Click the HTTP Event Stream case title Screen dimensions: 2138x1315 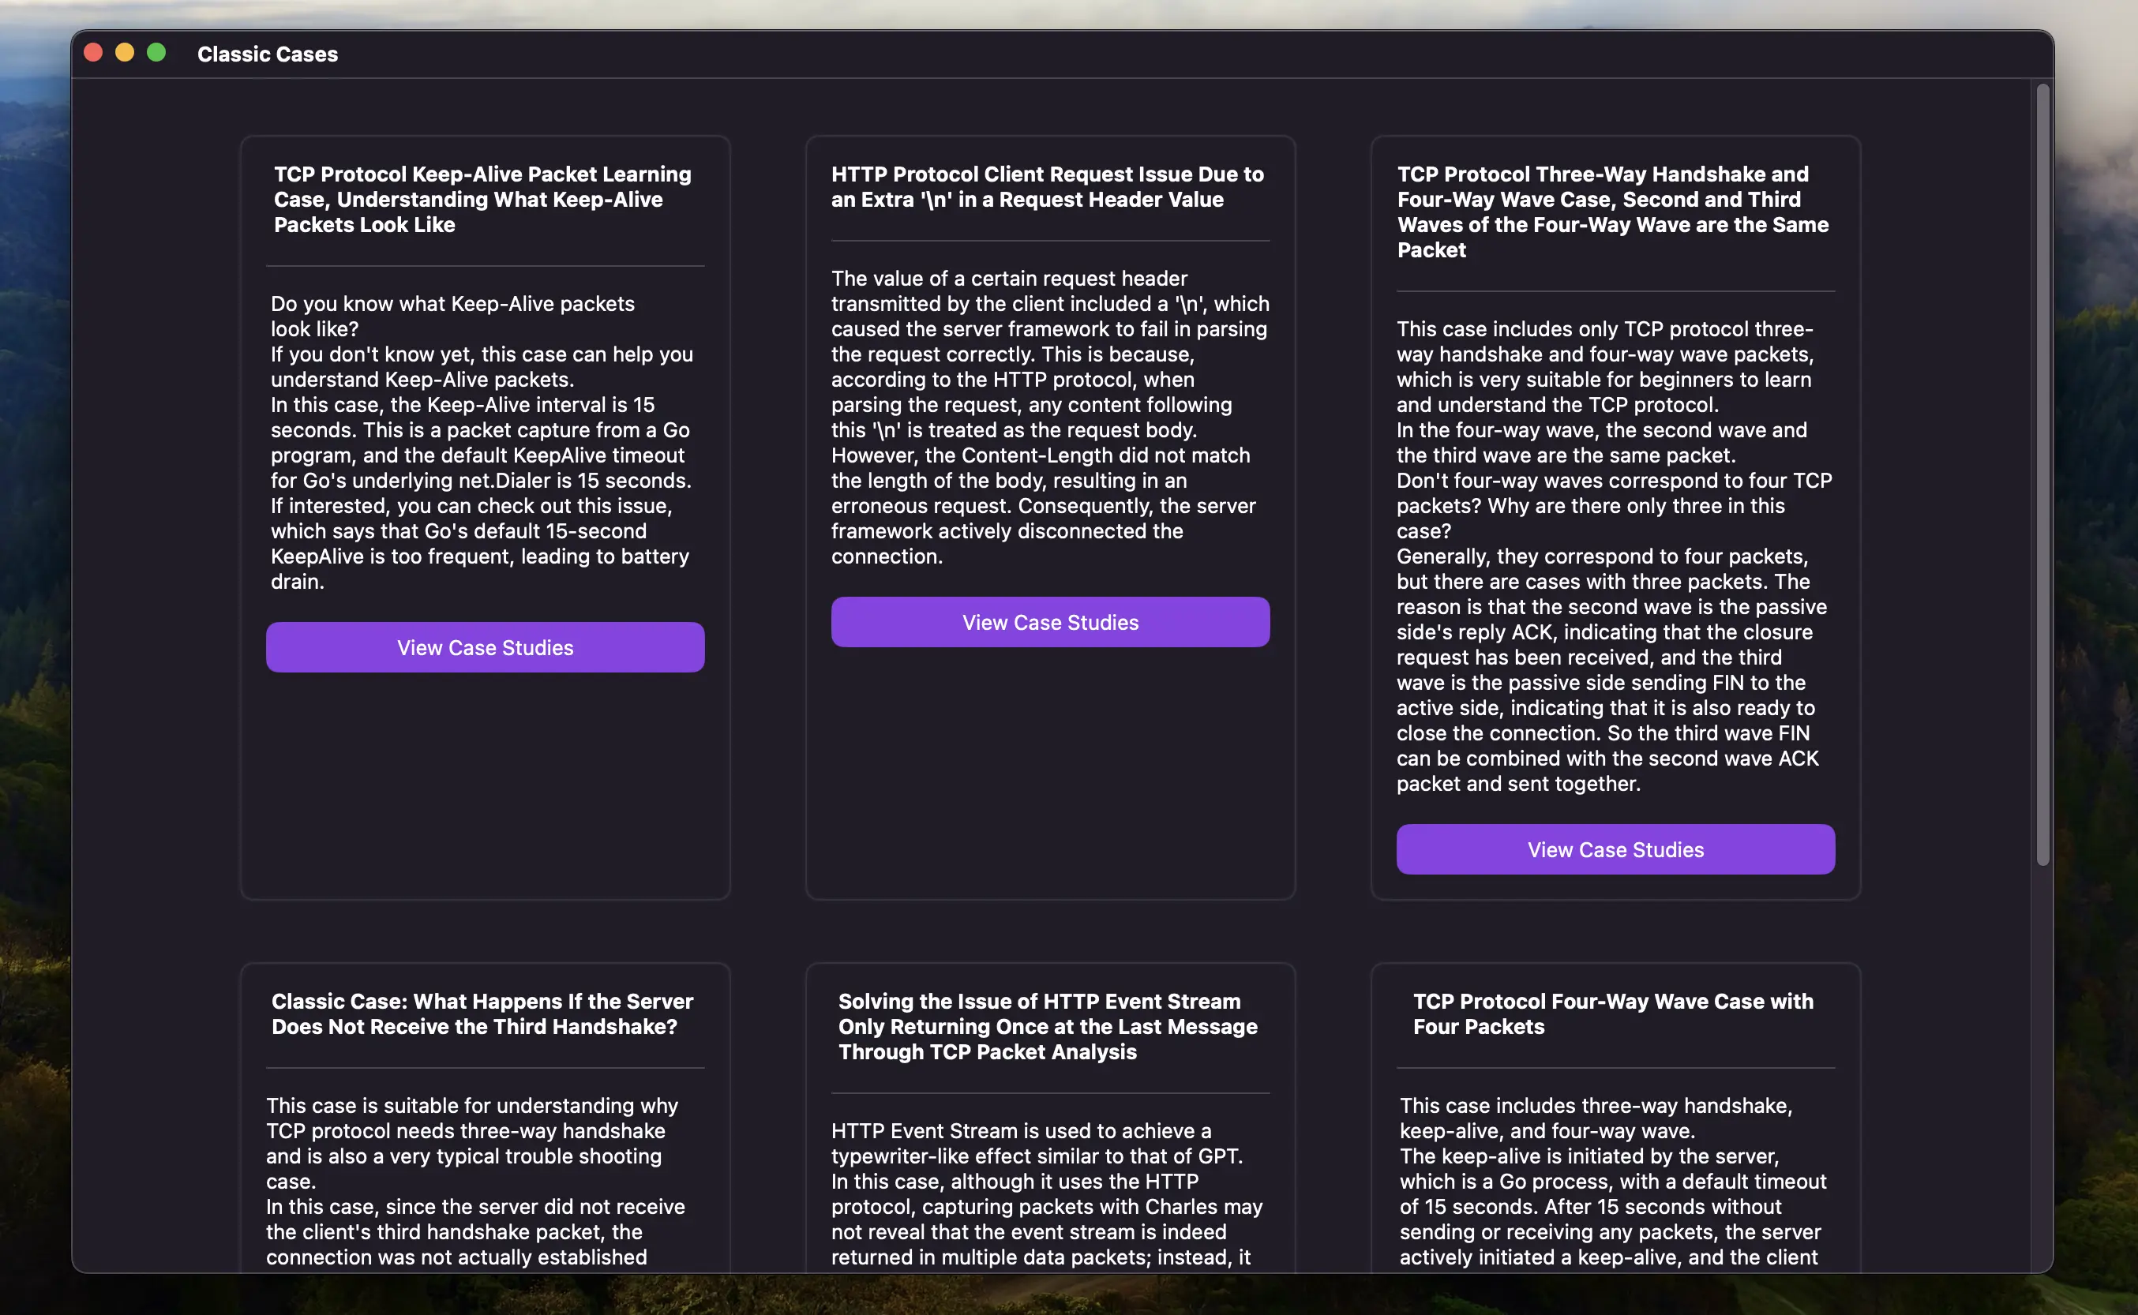click(1047, 1026)
